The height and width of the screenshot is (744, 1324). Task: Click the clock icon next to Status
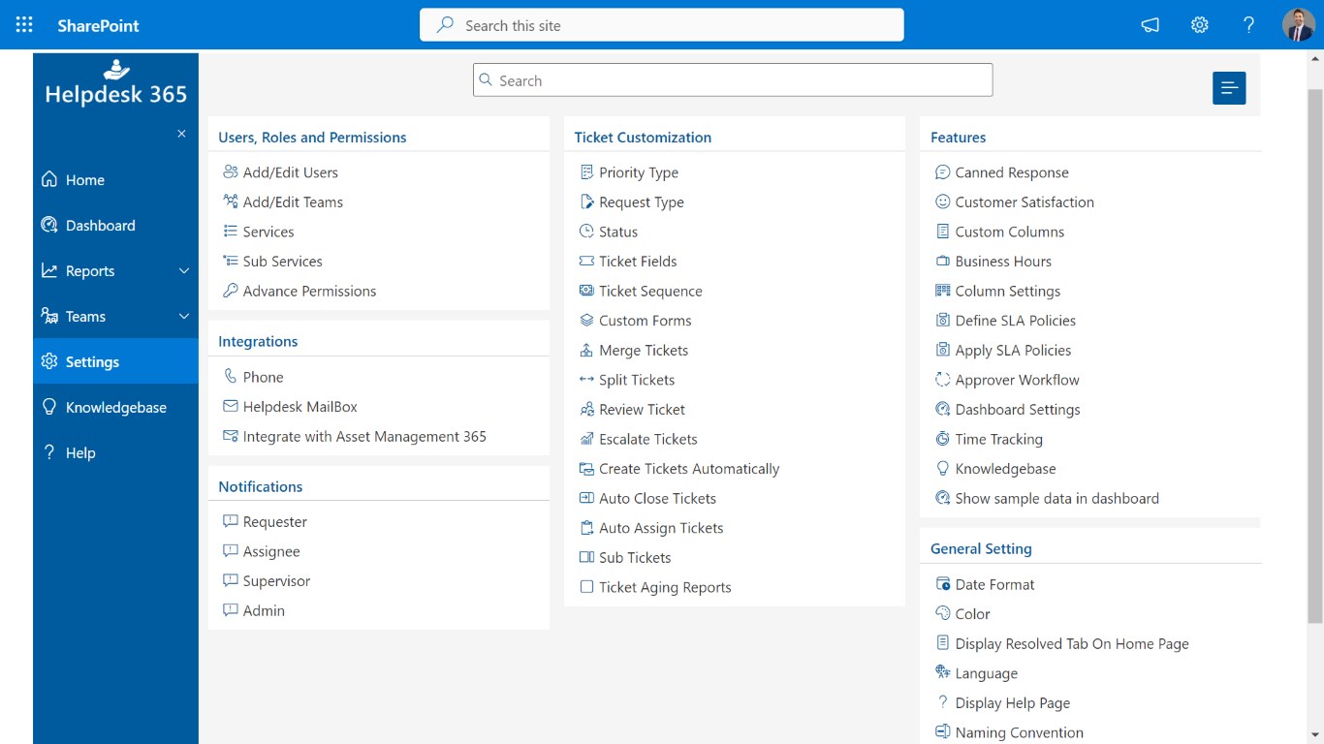[586, 232]
